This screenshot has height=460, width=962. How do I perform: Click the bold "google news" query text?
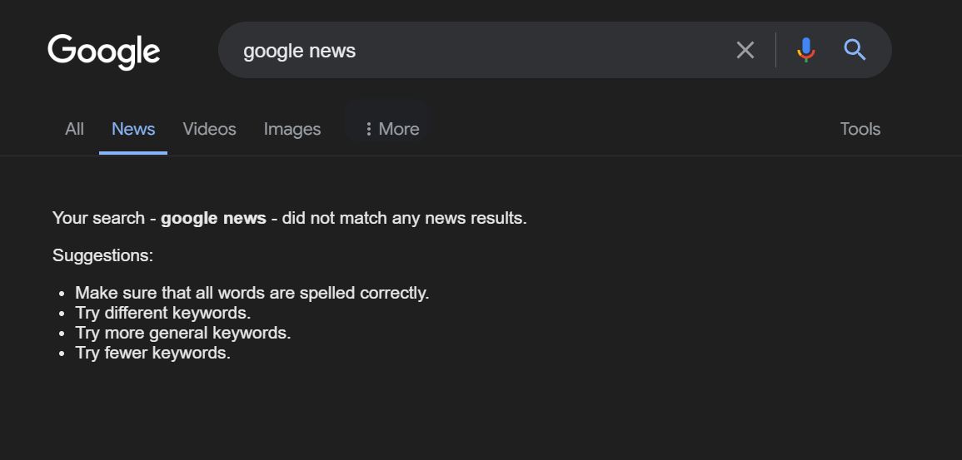(x=213, y=218)
